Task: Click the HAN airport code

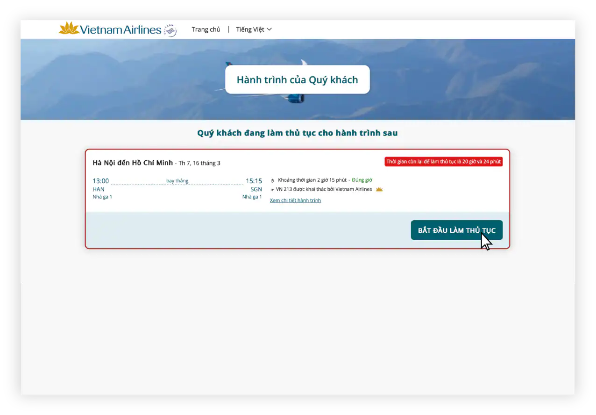Action: pyautogui.click(x=99, y=189)
